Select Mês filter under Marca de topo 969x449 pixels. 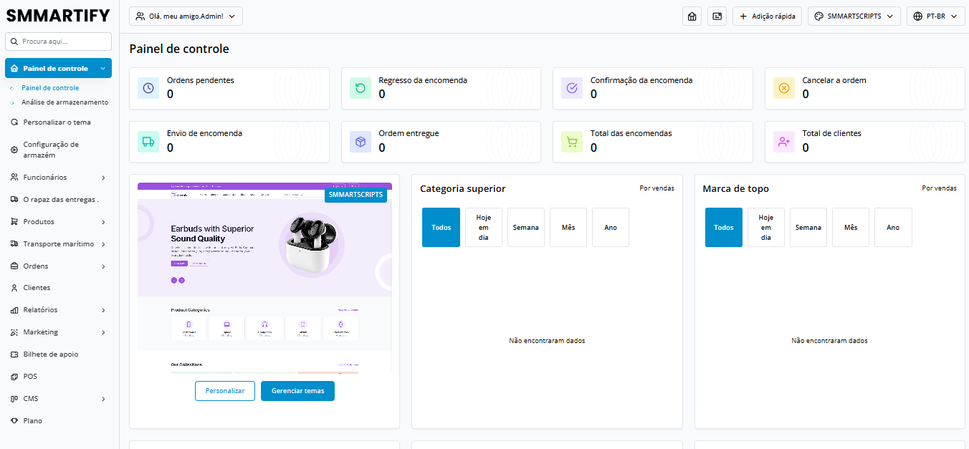[x=850, y=228]
